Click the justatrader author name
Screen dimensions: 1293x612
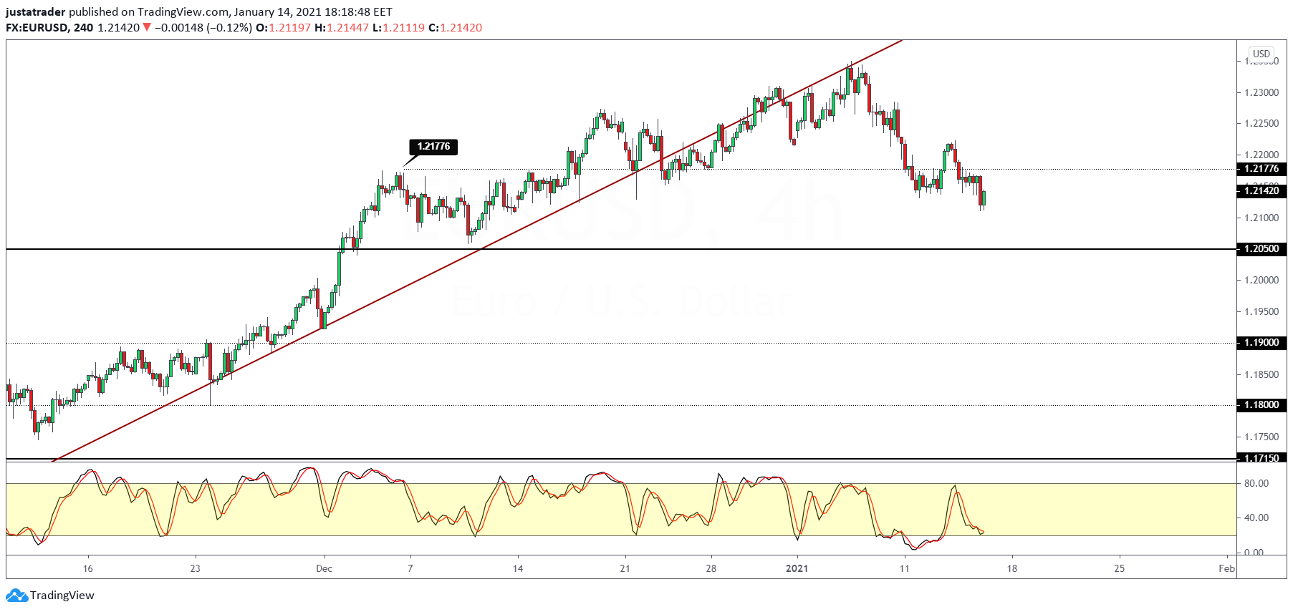point(36,12)
